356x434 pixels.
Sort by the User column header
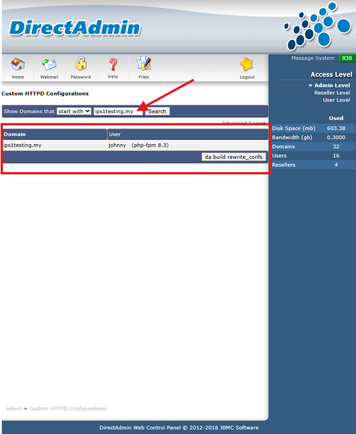(187, 134)
